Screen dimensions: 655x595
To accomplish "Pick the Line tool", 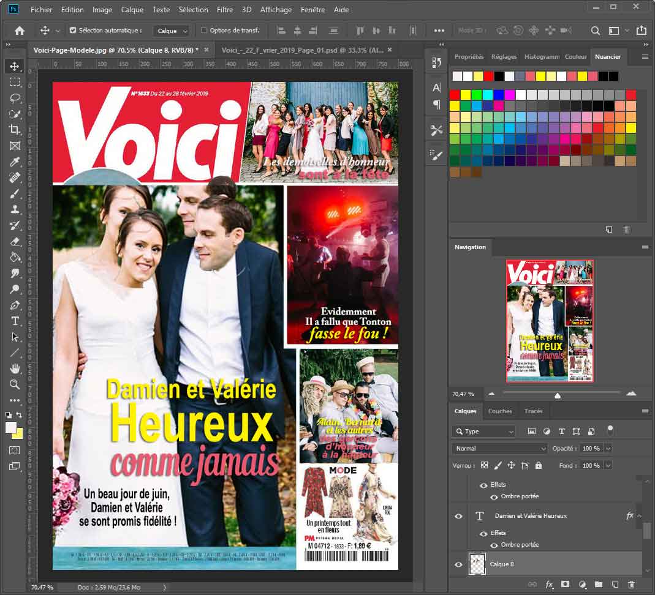I will pyautogui.click(x=15, y=353).
